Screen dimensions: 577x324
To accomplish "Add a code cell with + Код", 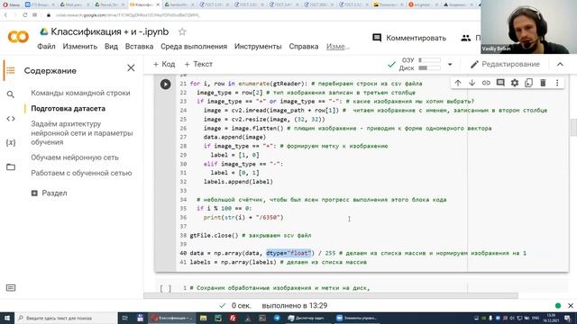I will (x=164, y=64).
